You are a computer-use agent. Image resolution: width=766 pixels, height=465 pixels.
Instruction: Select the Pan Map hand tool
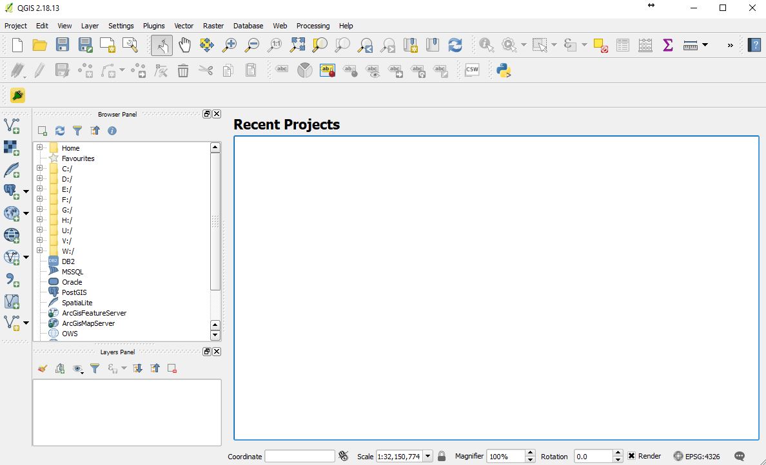tap(184, 45)
